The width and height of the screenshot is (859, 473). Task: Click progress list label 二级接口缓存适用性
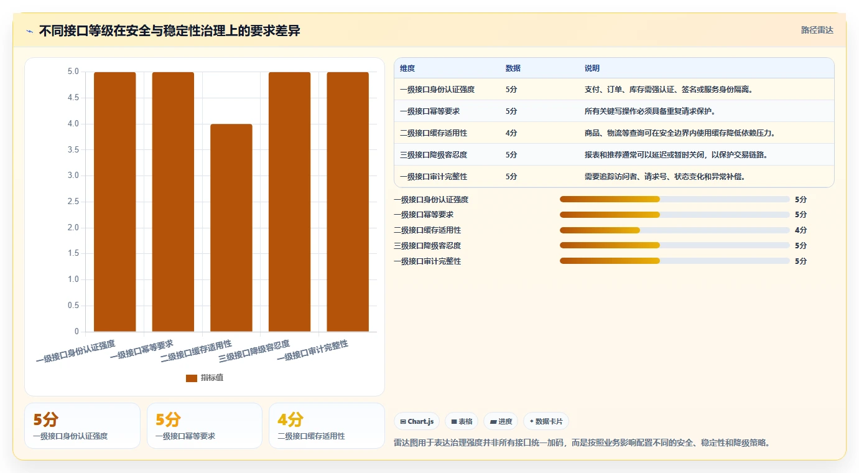[x=427, y=230]
